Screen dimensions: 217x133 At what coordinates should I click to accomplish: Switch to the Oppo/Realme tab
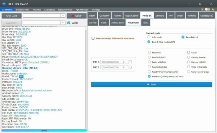pos(132,16)
